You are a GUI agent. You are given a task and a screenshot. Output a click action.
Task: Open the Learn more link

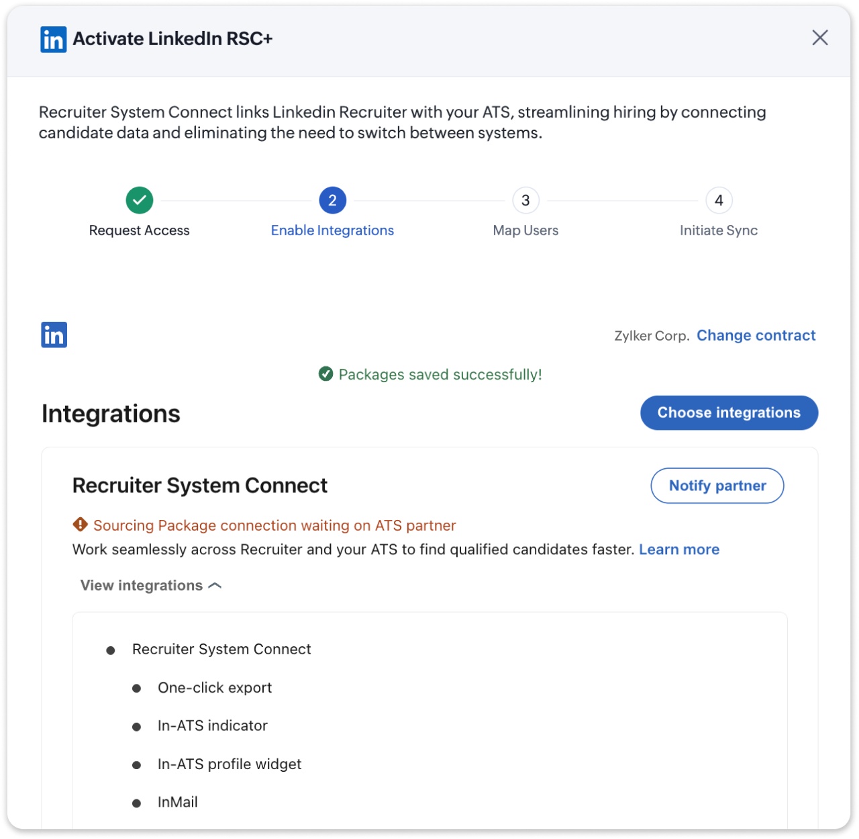(x=679, y=549)
